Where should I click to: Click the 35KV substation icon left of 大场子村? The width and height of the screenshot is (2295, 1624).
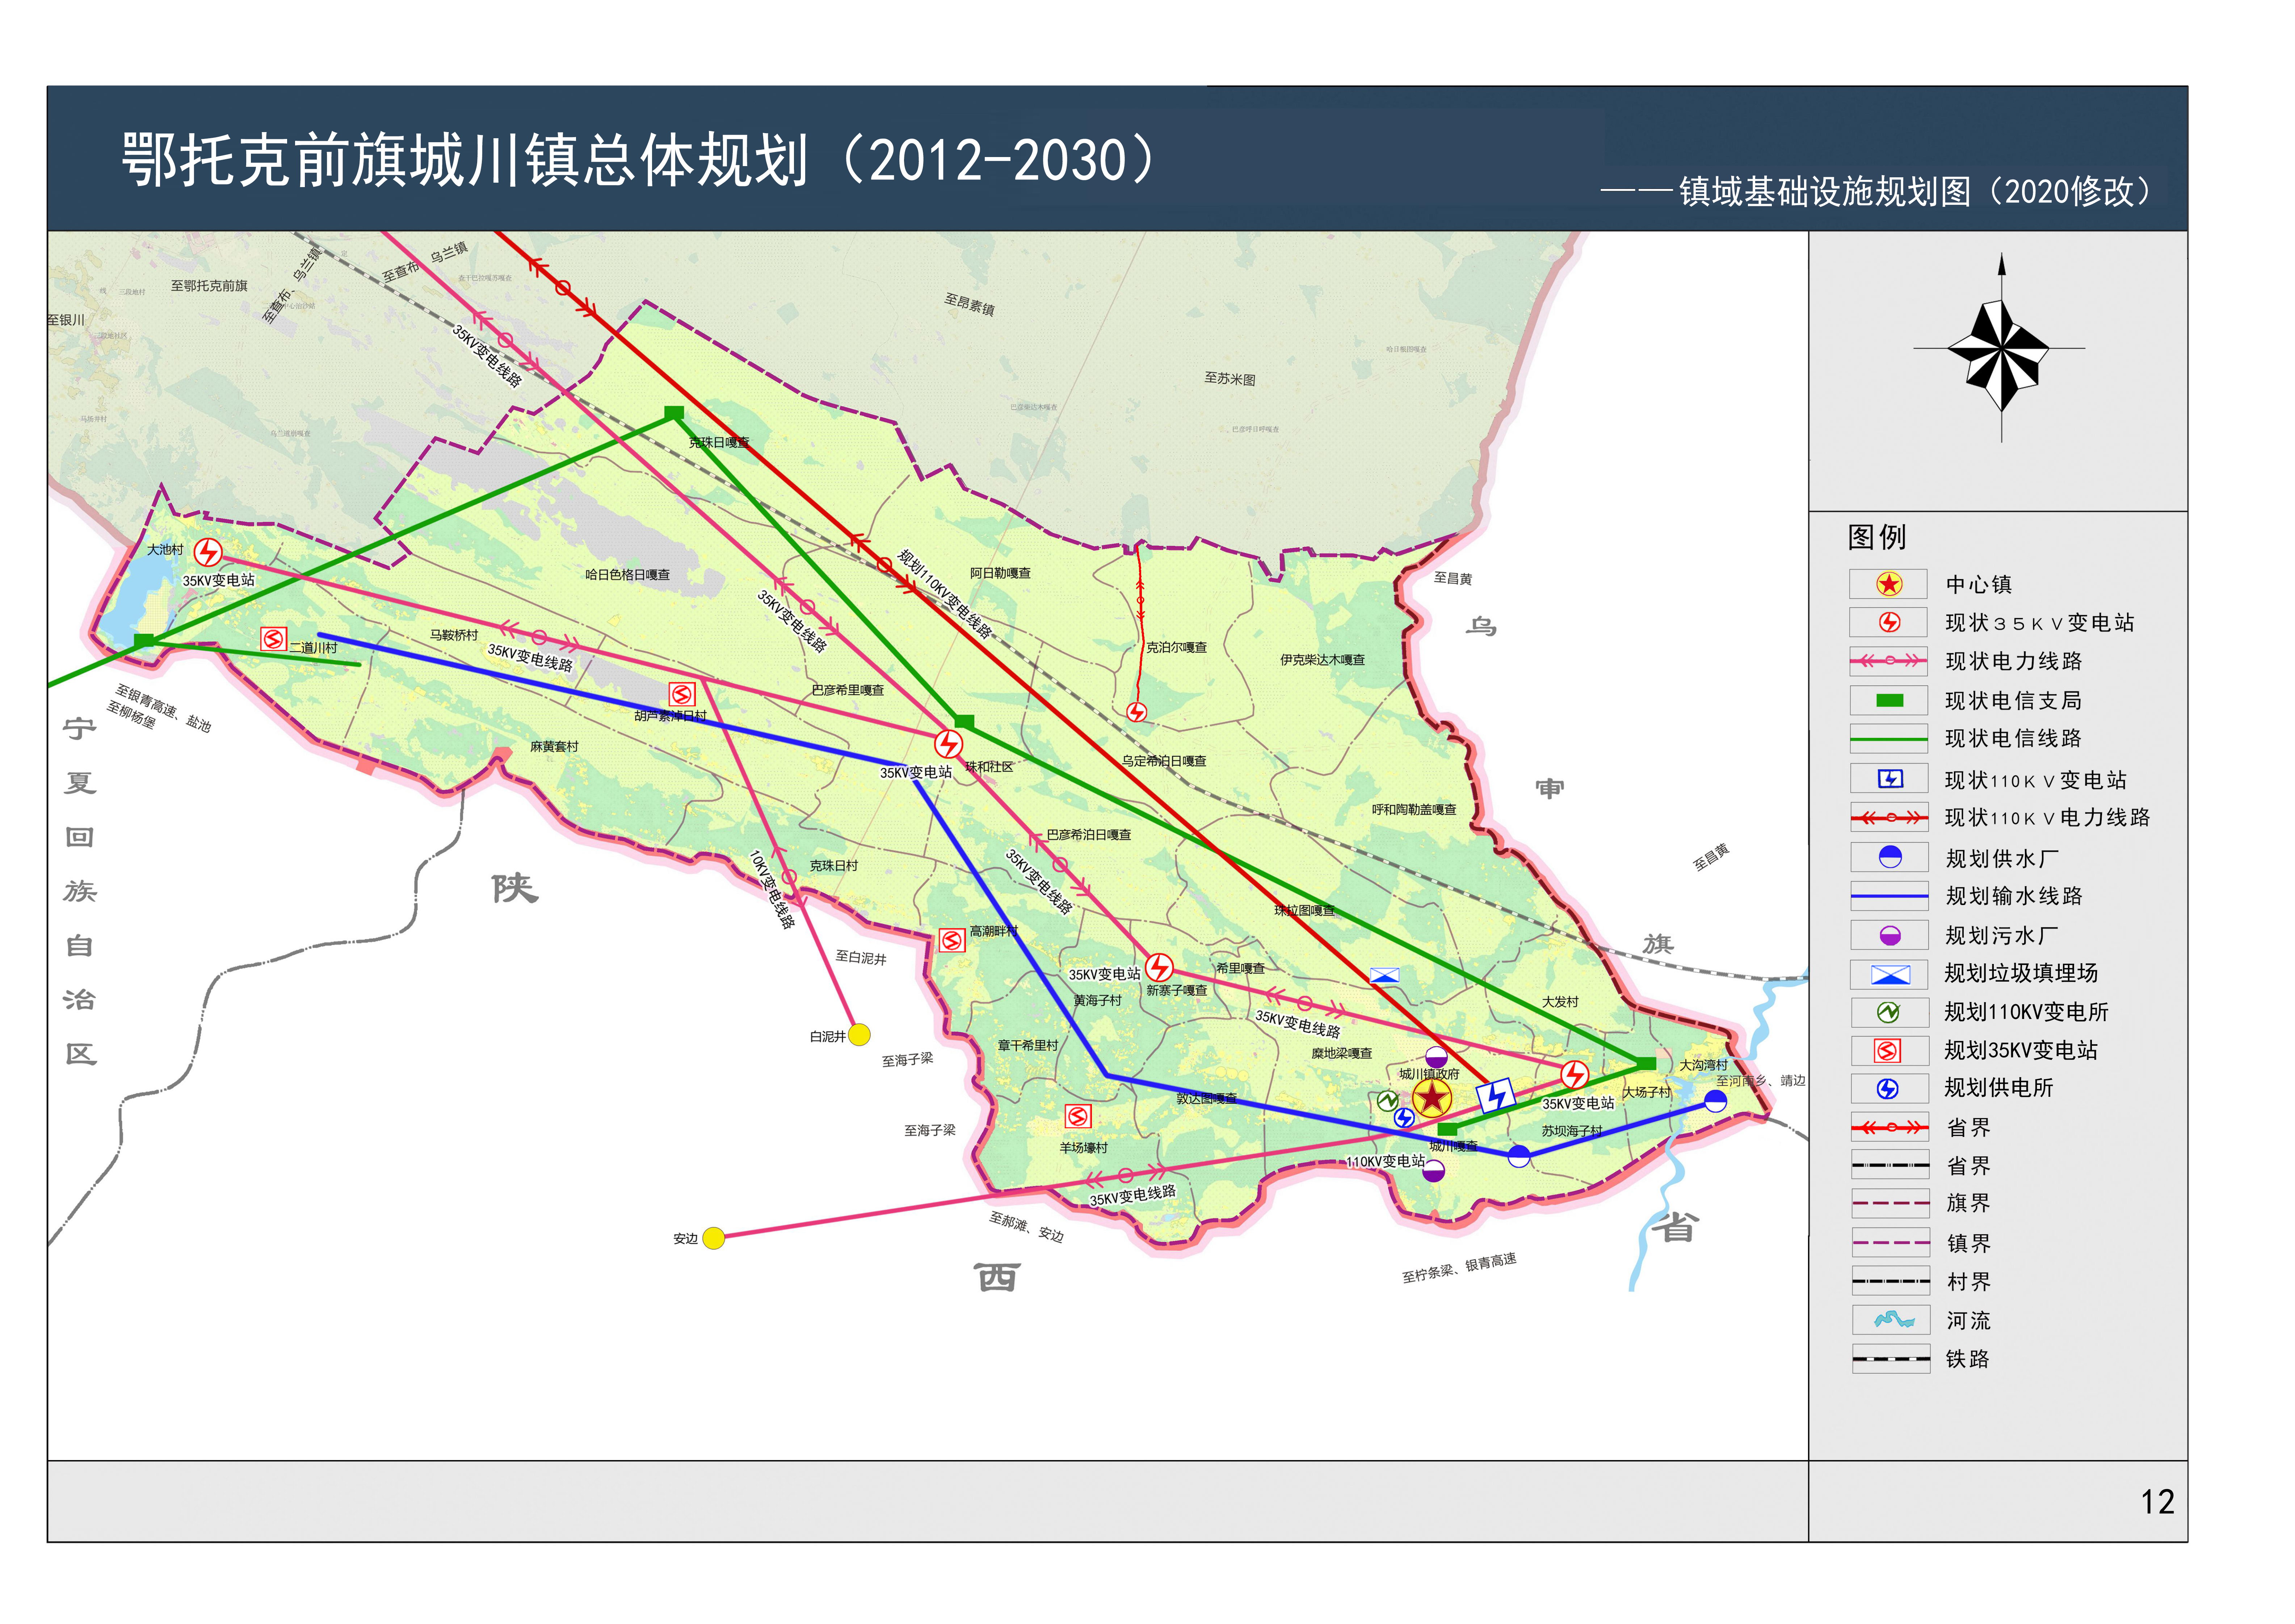coord(1575,1075)
